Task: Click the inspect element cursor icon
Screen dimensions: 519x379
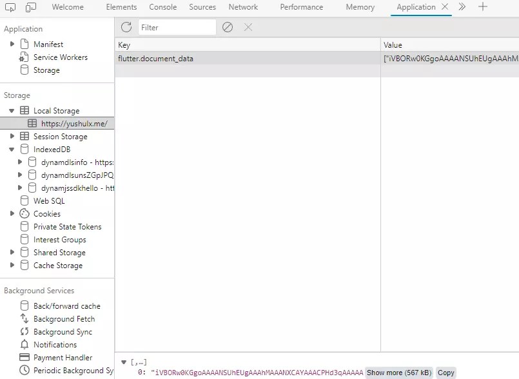Action: coord(10,6)
